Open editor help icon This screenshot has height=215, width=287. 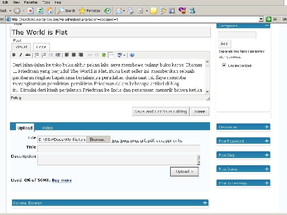tap(132, 55)
